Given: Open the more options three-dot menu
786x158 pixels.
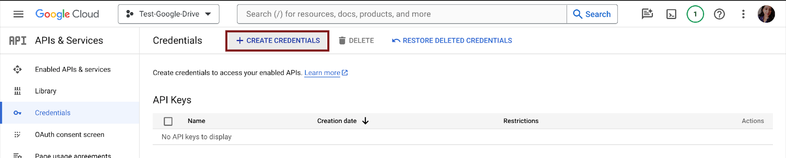Looking at the screenshot, I should pos(743,14).
